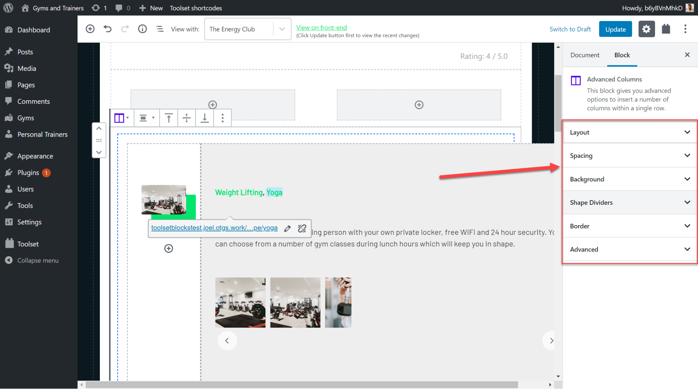Image resolution: width=698 pixels, height=389 pixels.
Task: Redo the last change
Action: [x=125, y=29]
